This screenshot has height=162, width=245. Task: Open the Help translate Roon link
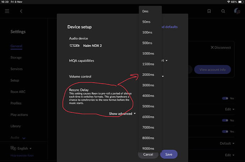[x=22, y=156]
